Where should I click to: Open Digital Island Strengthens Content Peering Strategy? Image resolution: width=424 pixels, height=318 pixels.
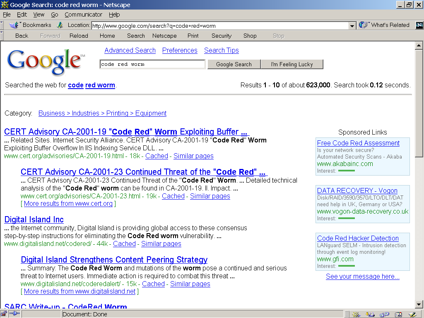114,260
